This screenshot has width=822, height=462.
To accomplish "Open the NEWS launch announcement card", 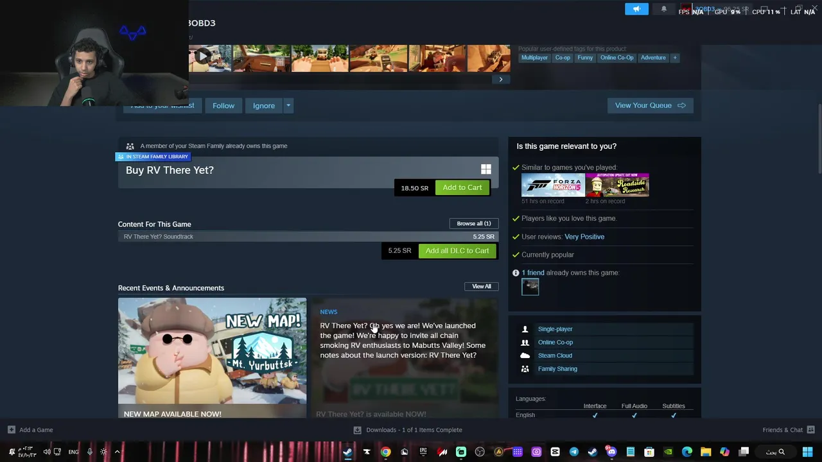I will 405,358.
